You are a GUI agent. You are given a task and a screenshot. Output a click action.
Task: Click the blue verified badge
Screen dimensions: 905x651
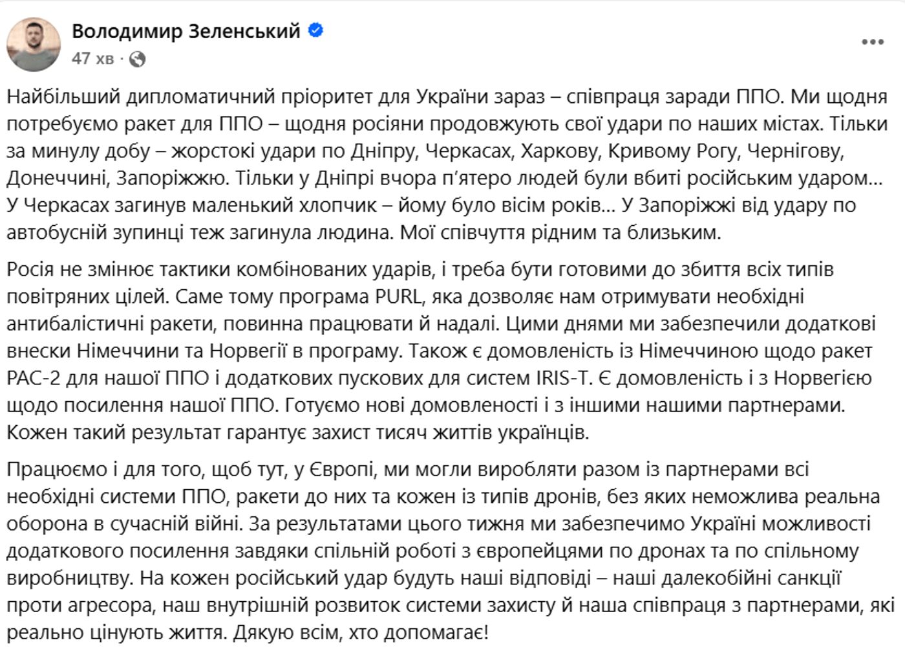[x=315, y=30]
